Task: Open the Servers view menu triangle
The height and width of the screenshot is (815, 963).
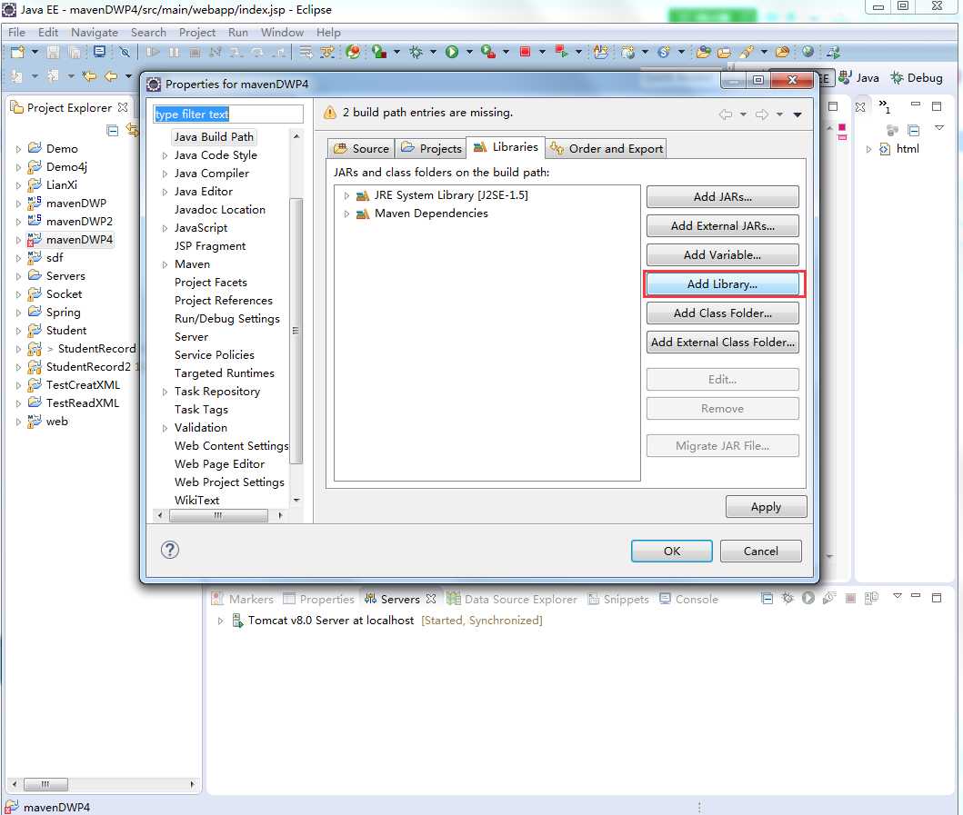Action: coord(898,596)
